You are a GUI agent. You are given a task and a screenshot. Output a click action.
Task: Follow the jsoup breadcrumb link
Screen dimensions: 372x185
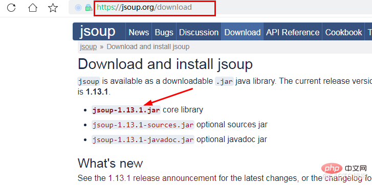point(88,47)
